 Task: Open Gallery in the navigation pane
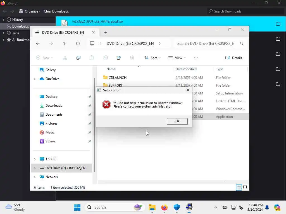(50, 70)
